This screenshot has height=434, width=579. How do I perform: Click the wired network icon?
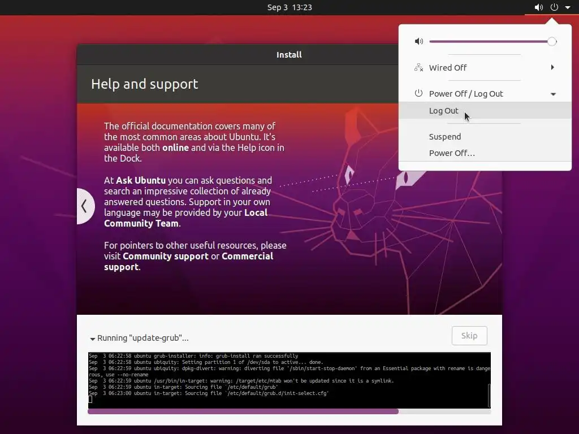(419, 68)
